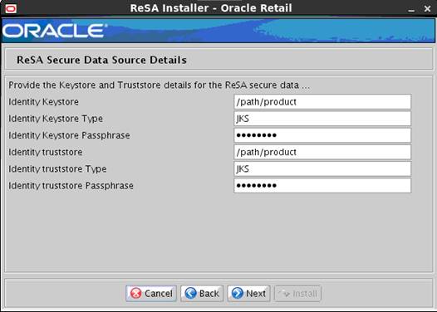Cancel the installation

[151, 294]
